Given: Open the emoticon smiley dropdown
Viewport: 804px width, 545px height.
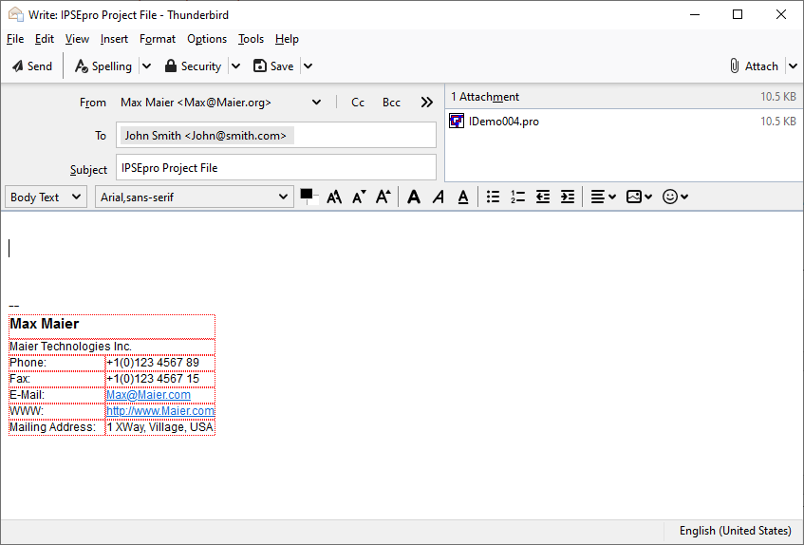Looking at the screenshot, I should pyautogui.click(x=675, y=197).
